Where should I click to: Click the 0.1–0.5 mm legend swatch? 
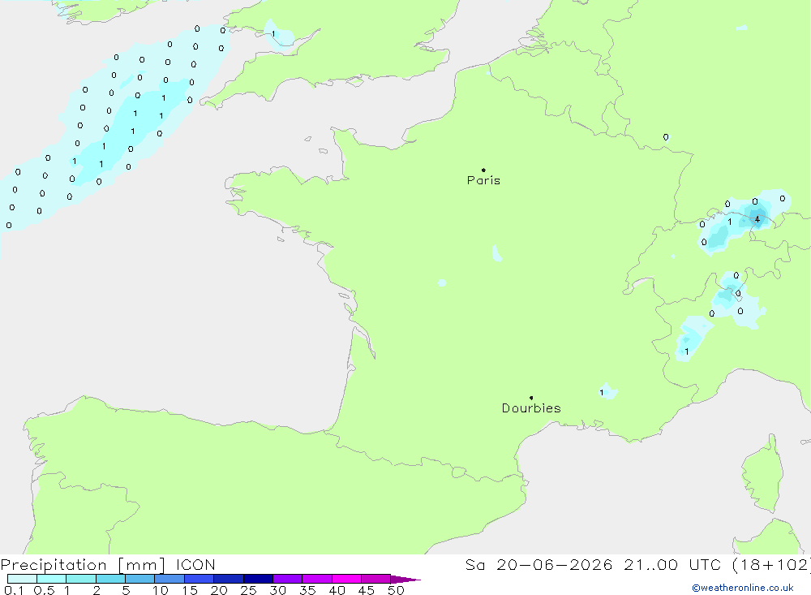click(22, 579)
